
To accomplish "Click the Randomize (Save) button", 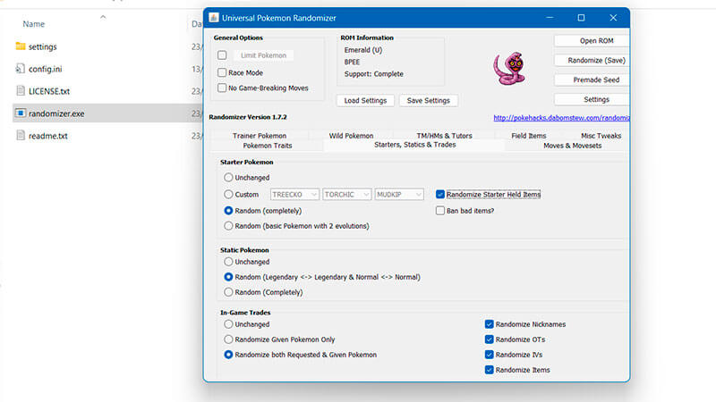I will click(x=592, y=60).
